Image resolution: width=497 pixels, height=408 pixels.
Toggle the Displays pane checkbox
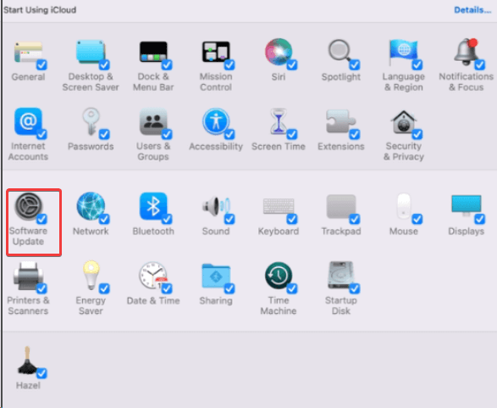coord(479,219)
